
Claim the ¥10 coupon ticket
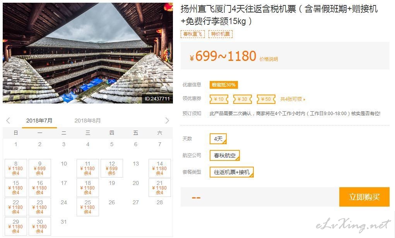219,99
